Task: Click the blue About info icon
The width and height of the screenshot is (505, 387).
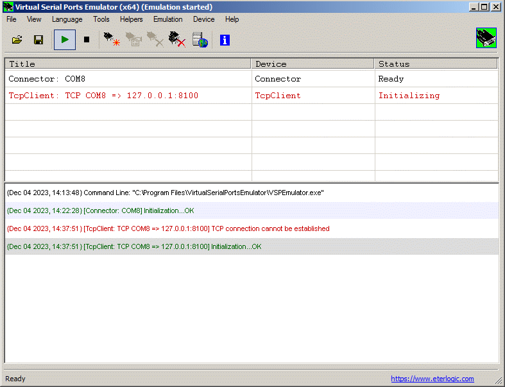Action: coord(225,40)
